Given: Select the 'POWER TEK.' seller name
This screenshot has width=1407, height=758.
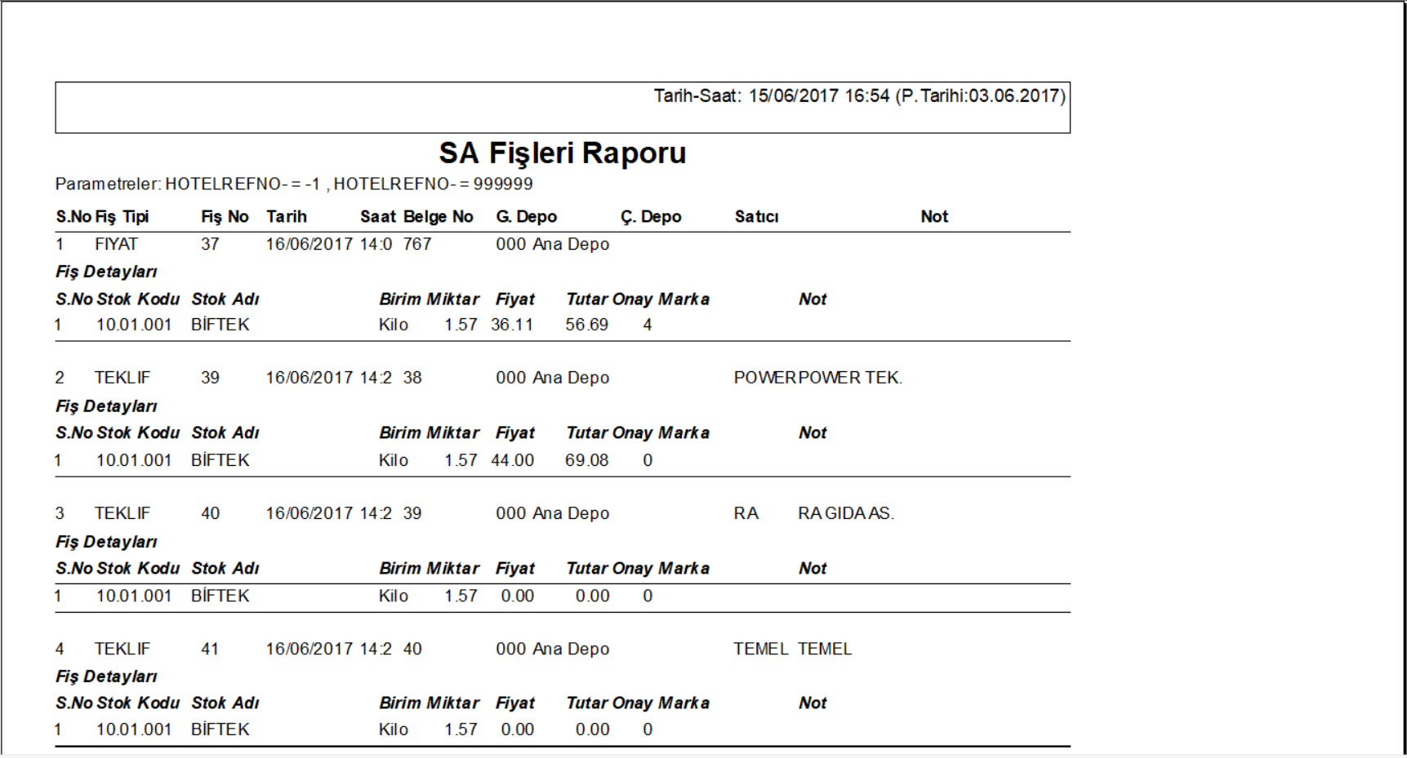Looking at the screenshot, I should click(x=850, y=378).
